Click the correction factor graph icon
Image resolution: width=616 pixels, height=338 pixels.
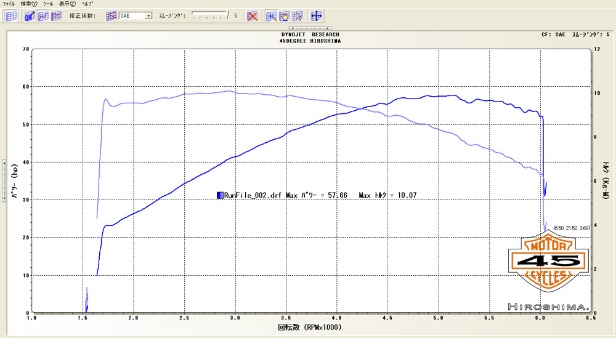coord(111,16)
